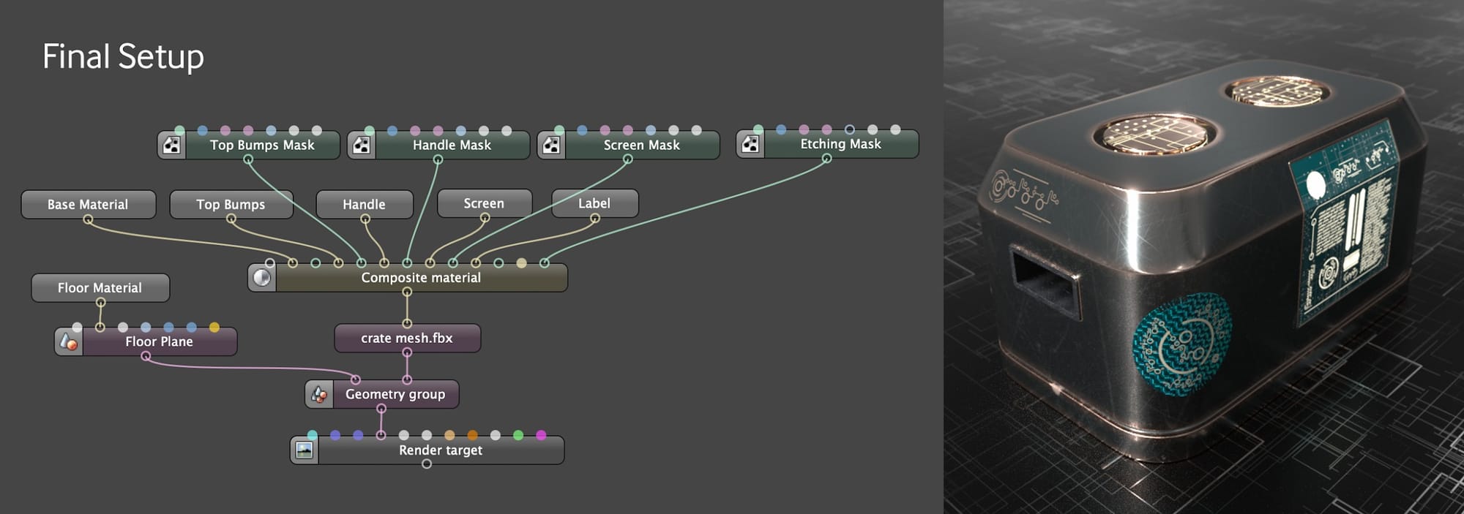Click the Screen Mask texture icon
1464x514 pixels.
point(551,145)
